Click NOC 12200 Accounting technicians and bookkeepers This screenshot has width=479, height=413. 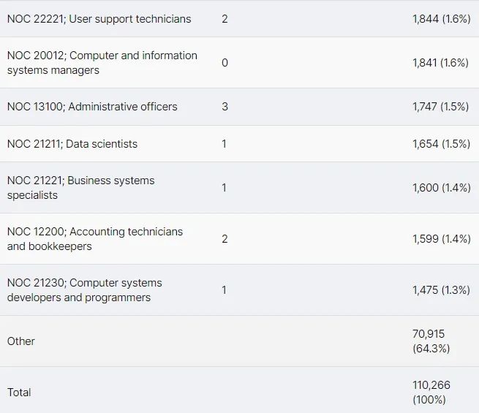point(95,239)
